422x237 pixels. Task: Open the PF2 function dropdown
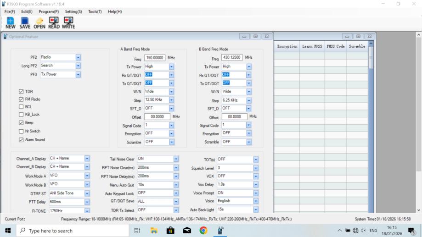(x=78, y=57)
